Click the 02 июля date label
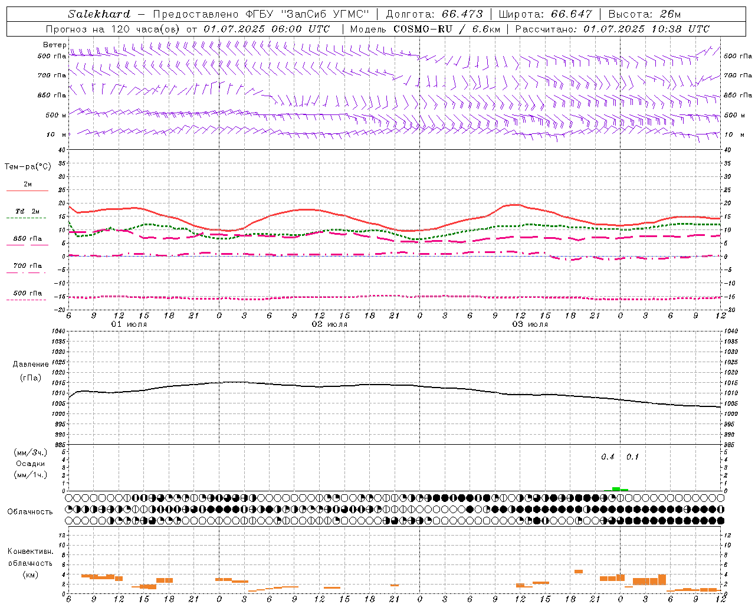 pyautogui.click(x=330, y=324)
